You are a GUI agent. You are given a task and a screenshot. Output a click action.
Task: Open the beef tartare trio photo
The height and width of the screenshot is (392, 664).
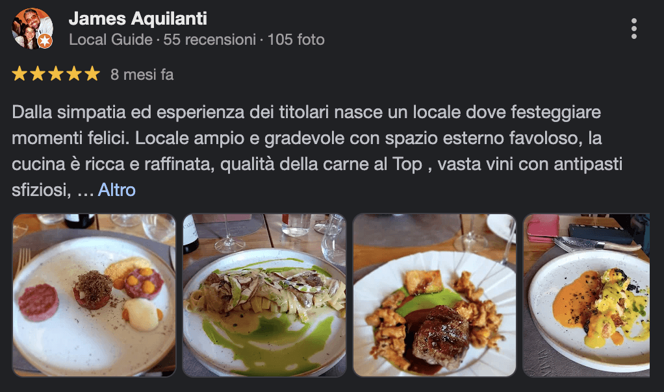coord(94,295)
